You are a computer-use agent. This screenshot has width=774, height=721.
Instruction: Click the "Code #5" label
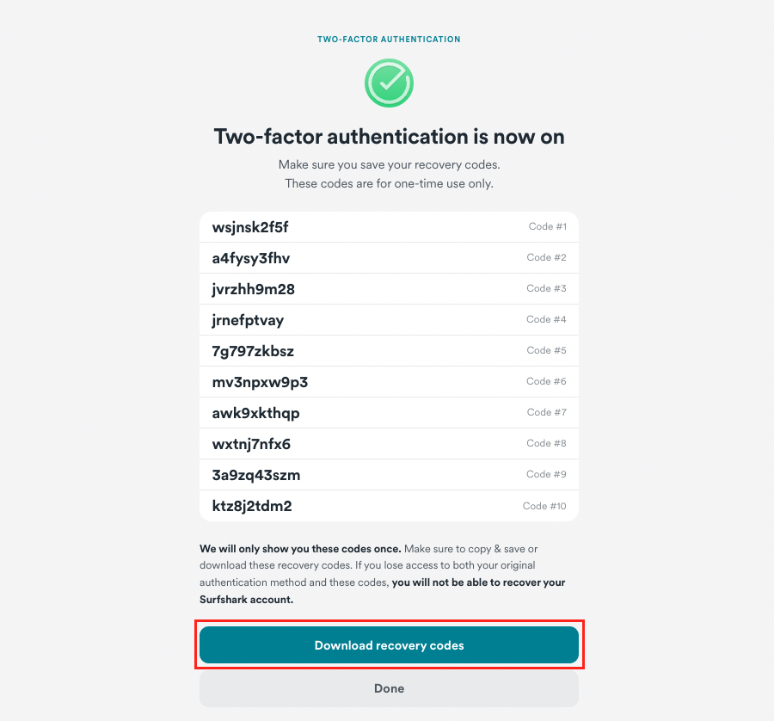point(546,351)
